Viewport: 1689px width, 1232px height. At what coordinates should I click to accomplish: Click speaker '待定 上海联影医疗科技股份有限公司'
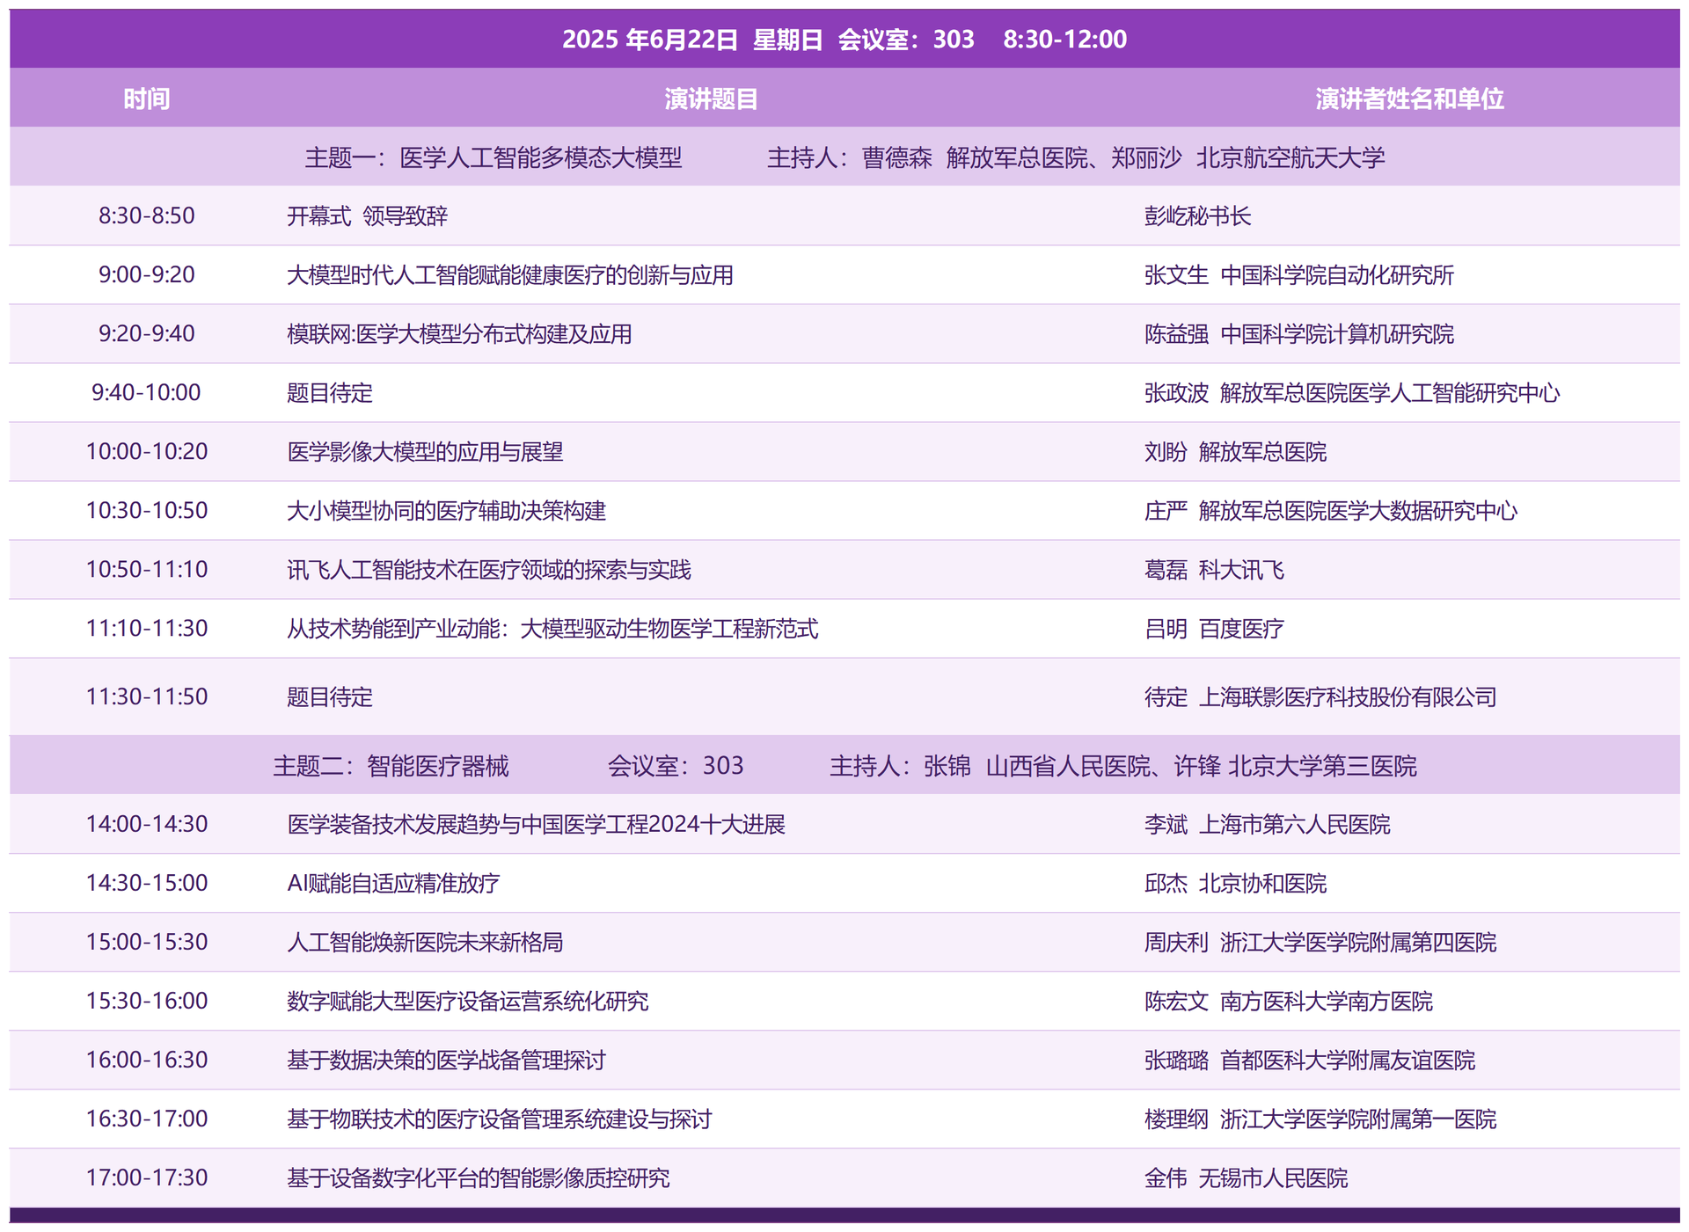point(1320,697)
